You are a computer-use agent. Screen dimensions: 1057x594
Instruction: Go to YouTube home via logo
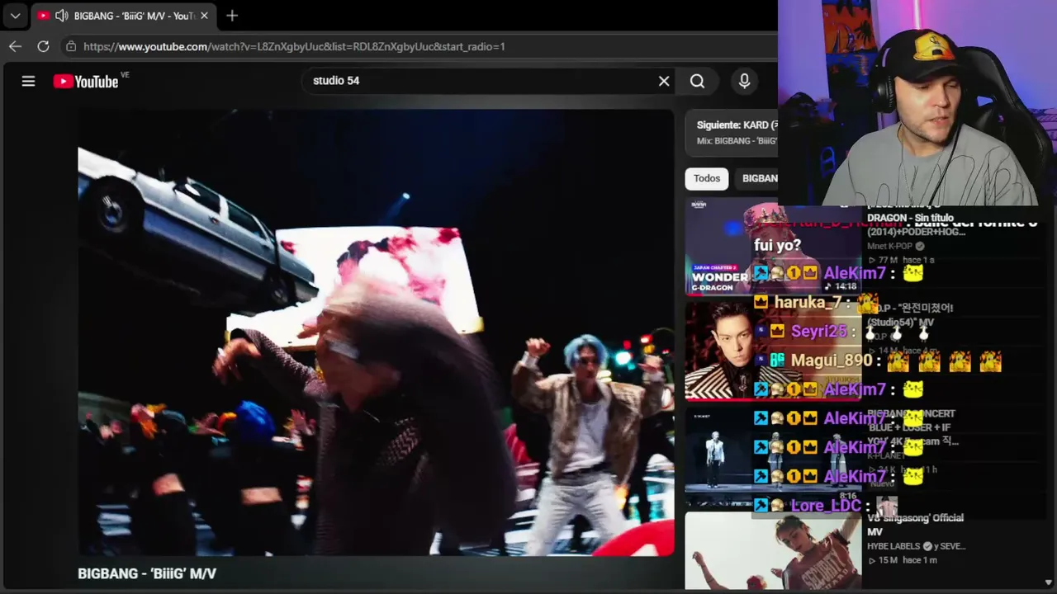(x=86, y=81)
